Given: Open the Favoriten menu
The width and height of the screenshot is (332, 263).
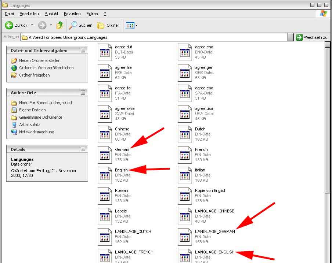Looking at the screenshot, I should (72, 14).
